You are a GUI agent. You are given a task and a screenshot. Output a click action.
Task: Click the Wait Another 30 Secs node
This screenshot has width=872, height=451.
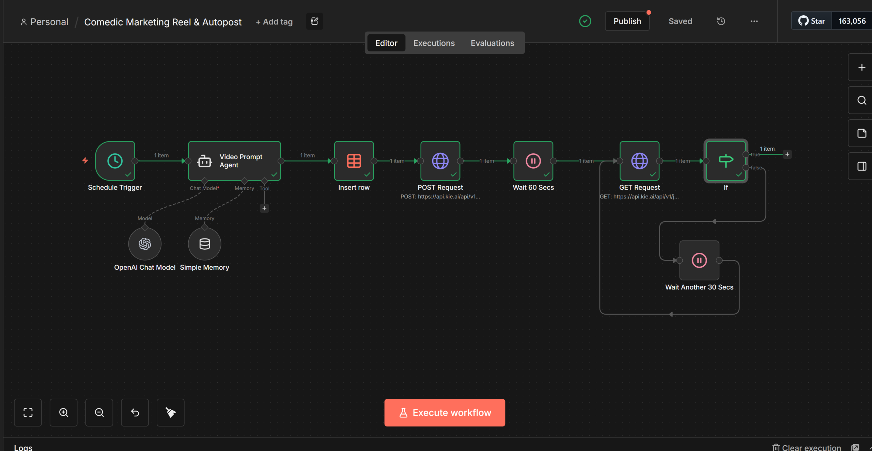pos(699,261)
